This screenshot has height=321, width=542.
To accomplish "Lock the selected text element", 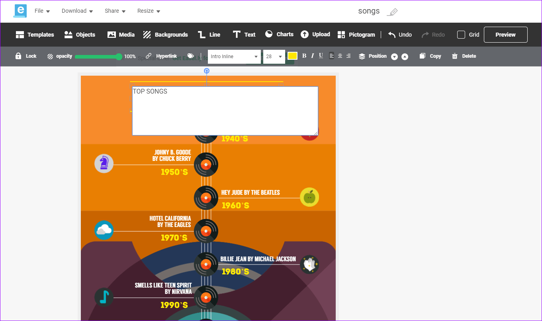I will (x=26, y=56).
